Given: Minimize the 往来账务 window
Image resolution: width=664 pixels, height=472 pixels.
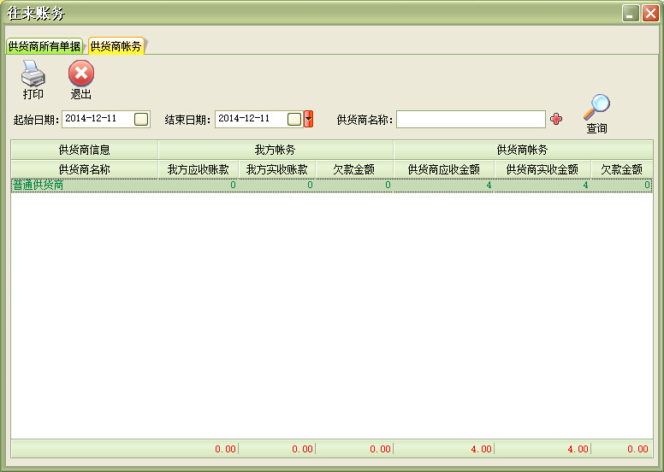Looking at the screenshot, I should click(x=631, y=13).
